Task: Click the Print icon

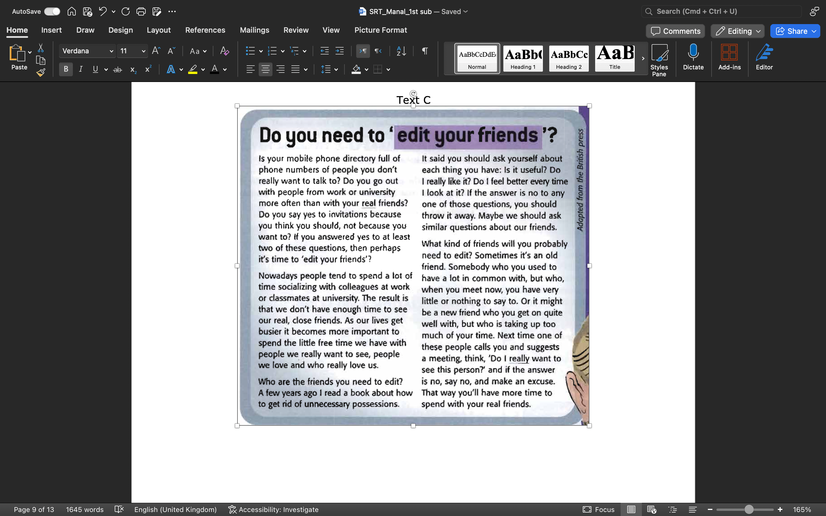Action: 141,11
